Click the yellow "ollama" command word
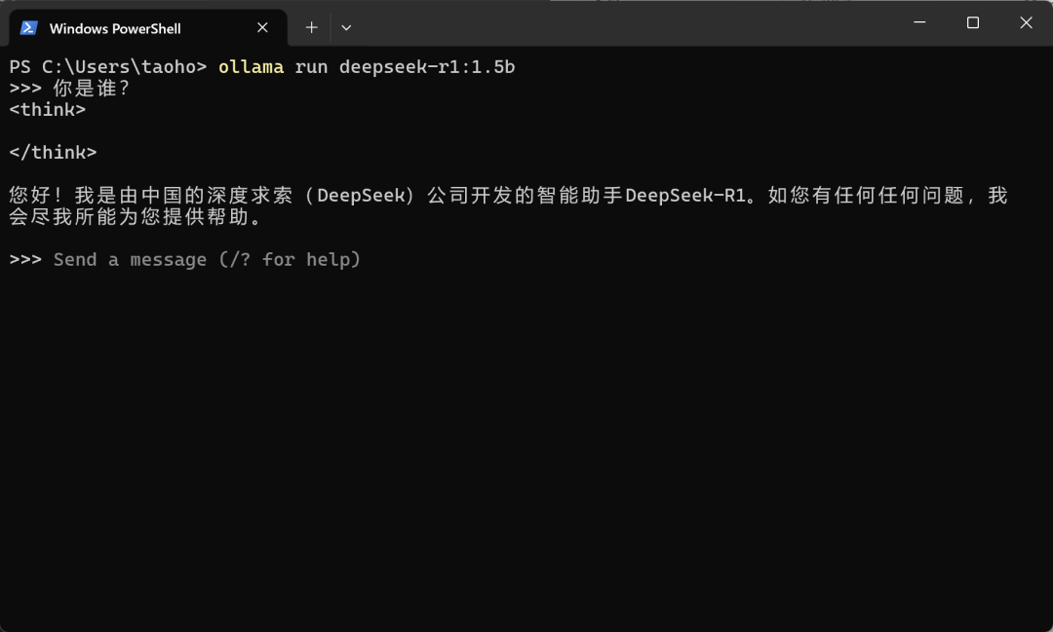 point(251,67)
